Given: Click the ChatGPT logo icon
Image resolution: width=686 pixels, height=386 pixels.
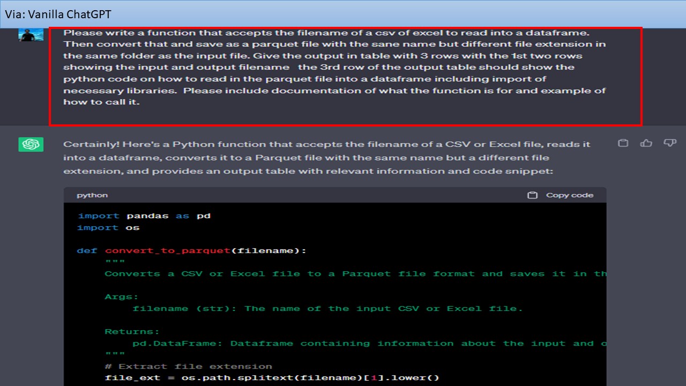Looking at the screenshot, I should (x=31, y=144).
